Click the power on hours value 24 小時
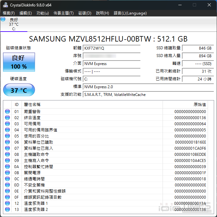 [198, 79]
